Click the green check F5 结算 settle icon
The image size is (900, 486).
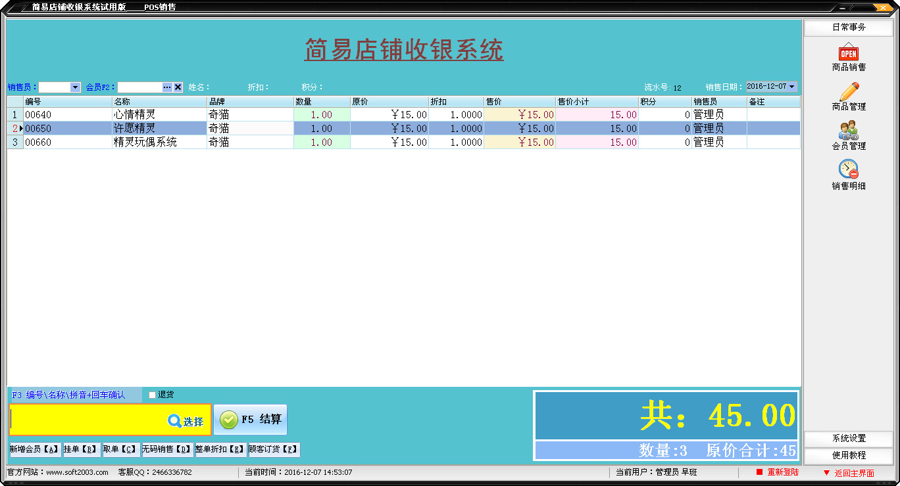pos(230,420)
